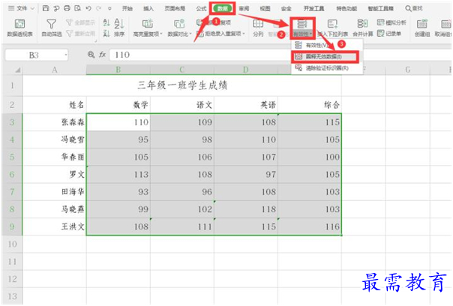Select 有效性(V) menu entry
The width and height of the screenshot is (453, 306).
pos(325,45)
